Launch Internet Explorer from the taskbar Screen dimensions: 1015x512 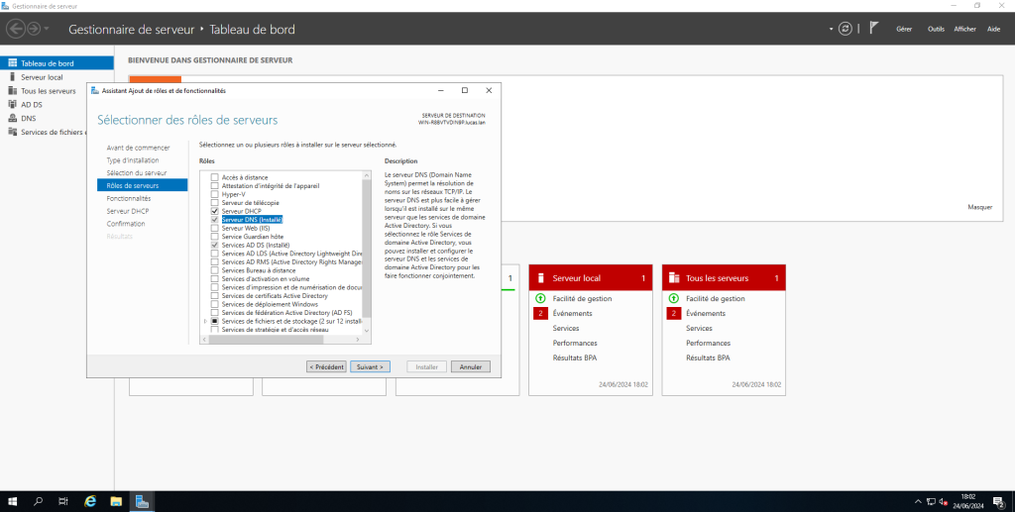(89, 501)
